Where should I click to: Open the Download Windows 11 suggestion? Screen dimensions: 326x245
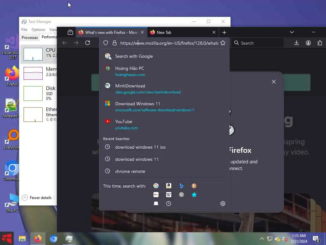pos(164,107)
